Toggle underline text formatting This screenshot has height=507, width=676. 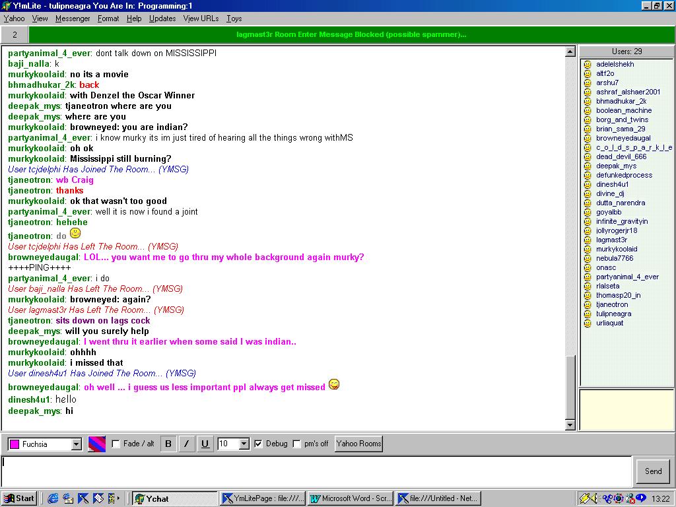[x=205, y=444]
